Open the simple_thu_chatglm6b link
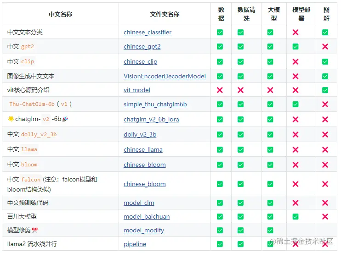This screenshot has height=253, width=341. (x=155, y=104)
